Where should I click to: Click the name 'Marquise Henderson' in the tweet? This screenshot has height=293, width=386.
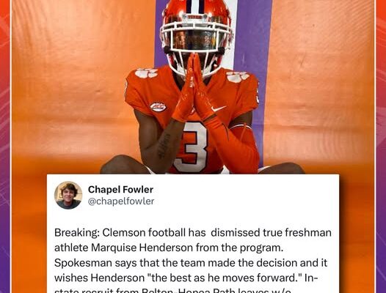(142, 248)
